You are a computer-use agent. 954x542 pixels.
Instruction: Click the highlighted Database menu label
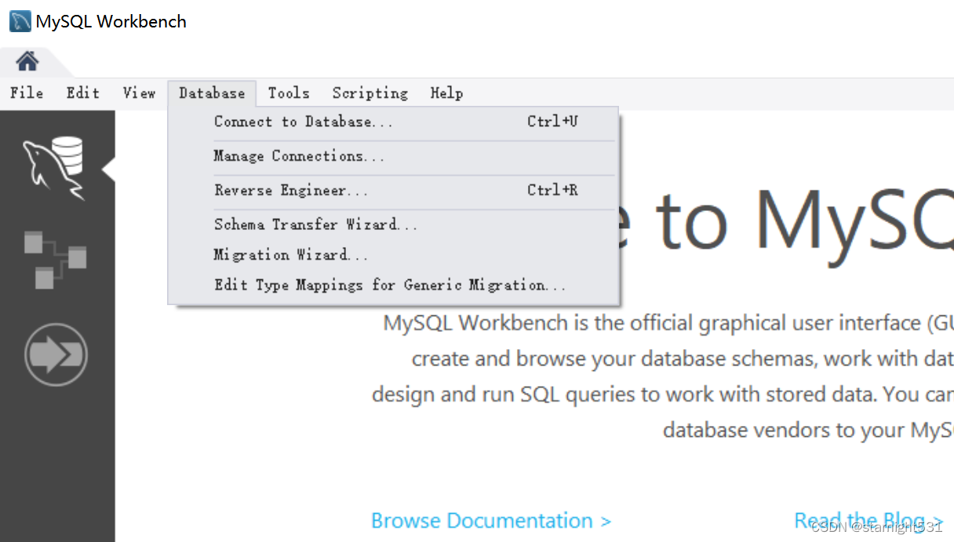click(x=212, y=93)
